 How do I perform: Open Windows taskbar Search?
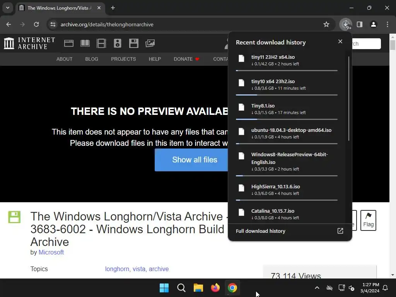point(181,288)
